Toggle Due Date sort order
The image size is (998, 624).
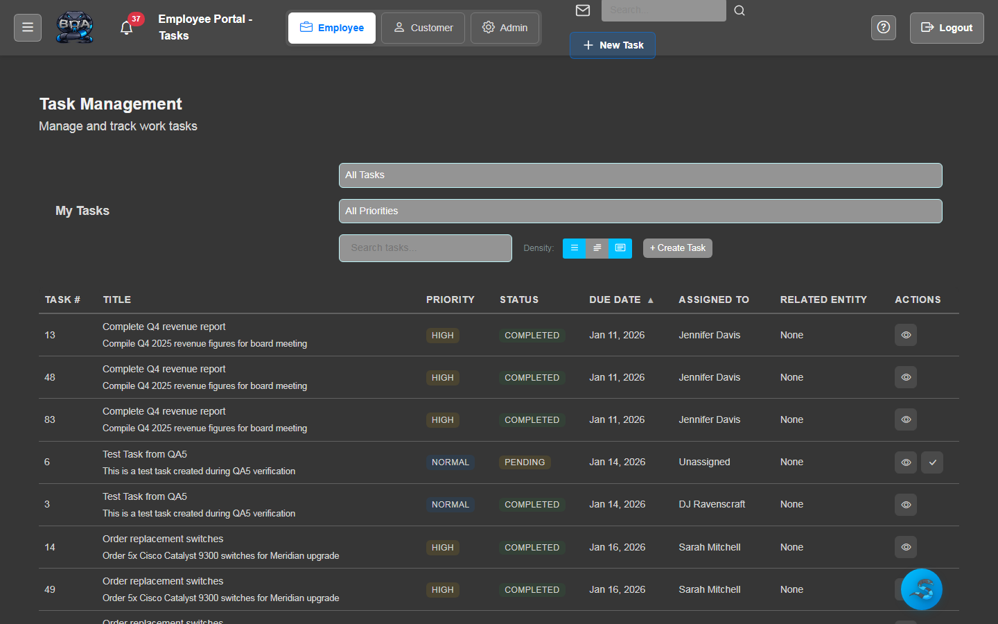(622, 300)
